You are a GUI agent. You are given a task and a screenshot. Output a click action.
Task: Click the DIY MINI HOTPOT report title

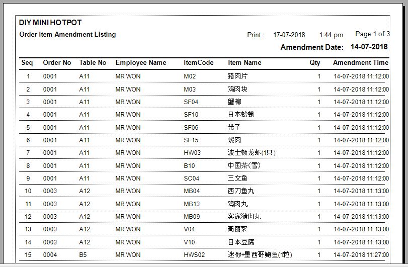click(50, 23)
